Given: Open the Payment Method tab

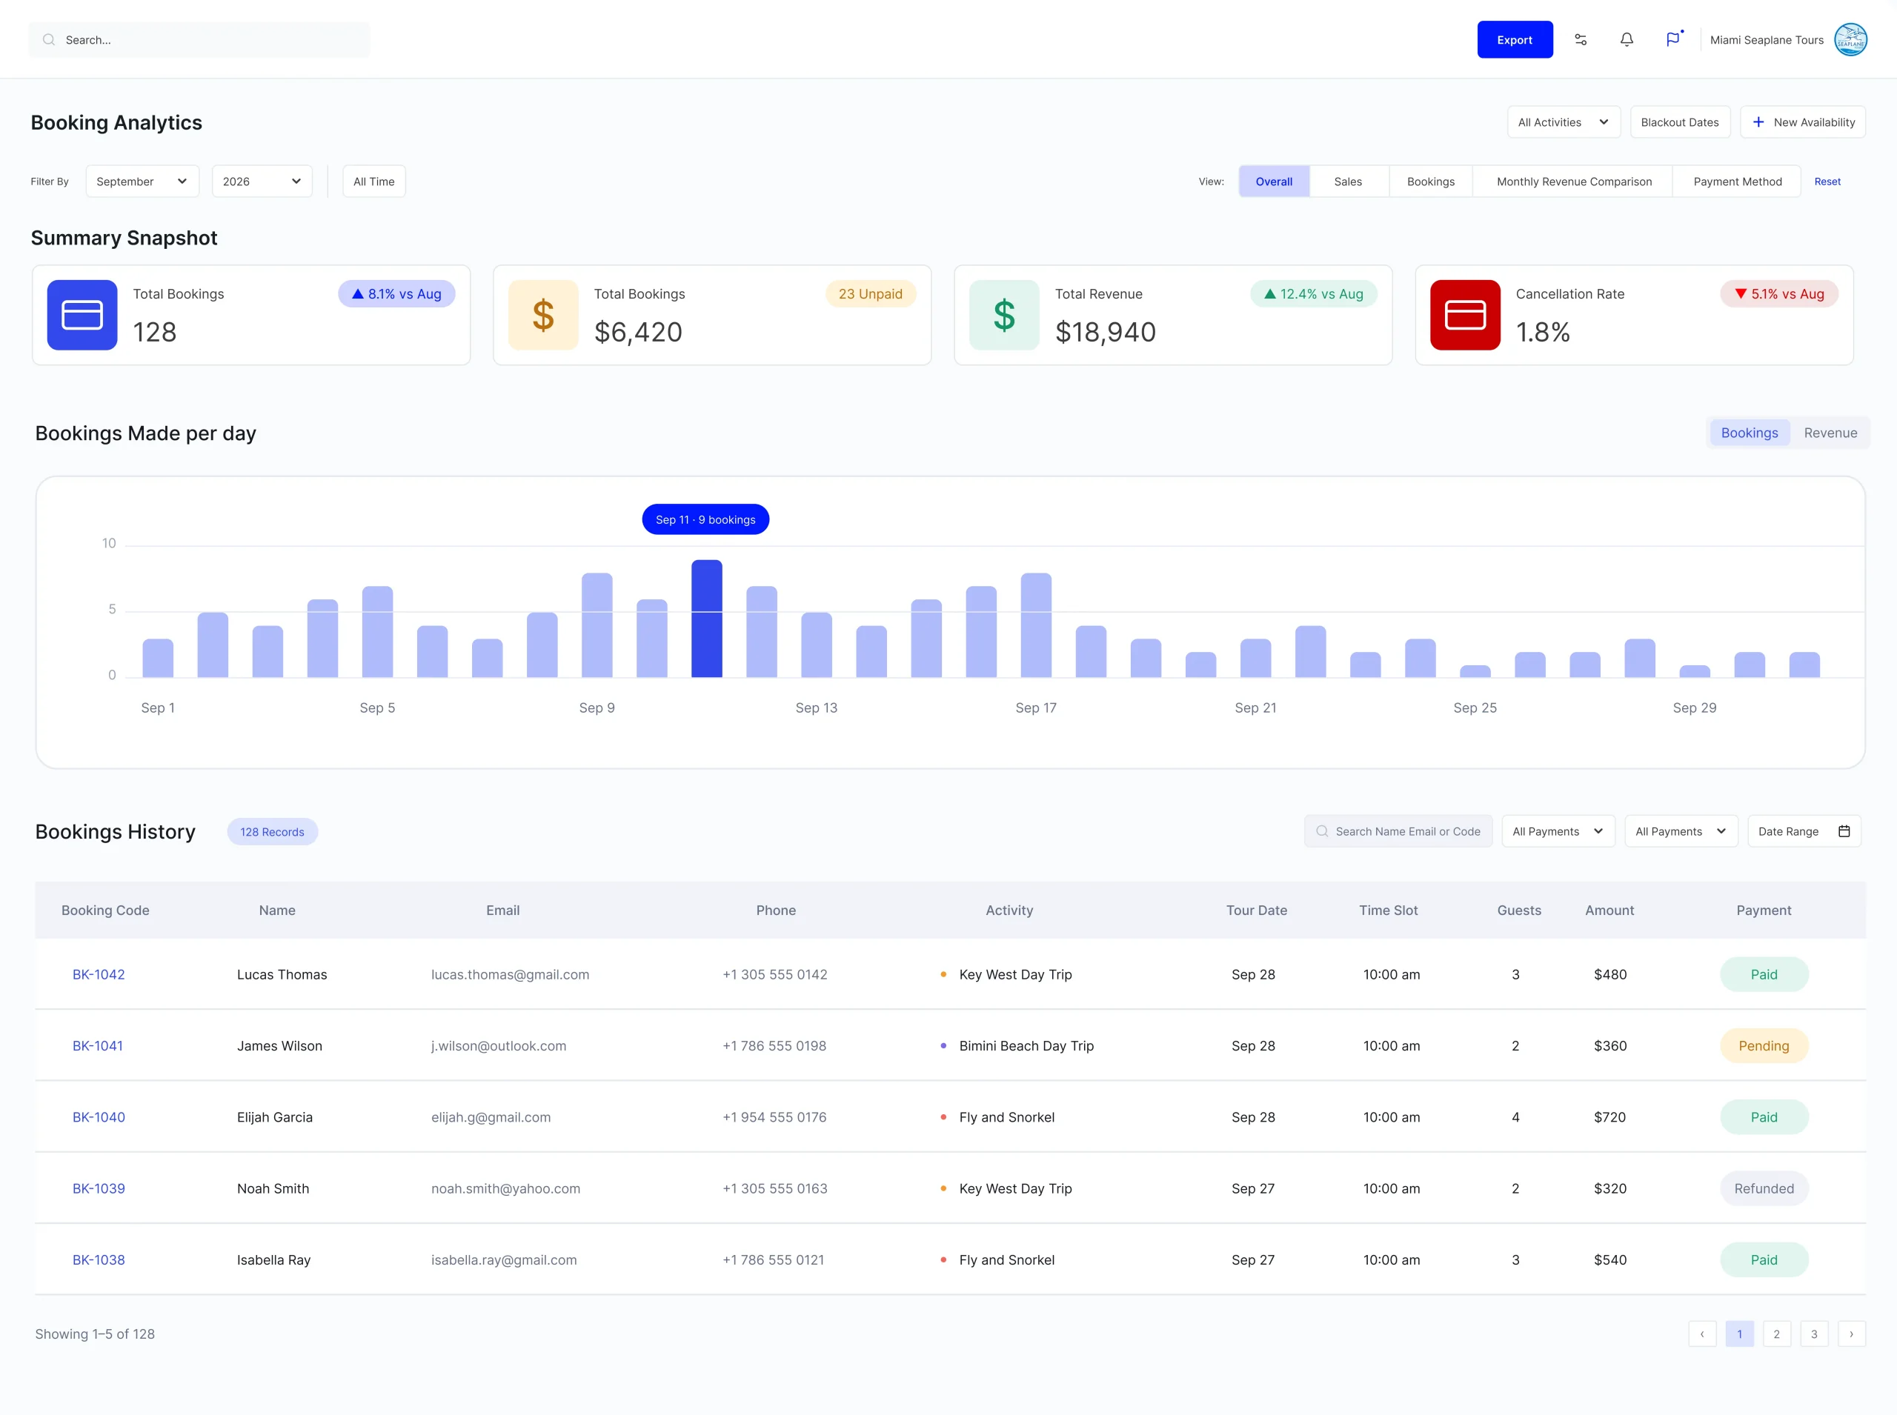Looking at the screenshot, I should [1737, 181].
